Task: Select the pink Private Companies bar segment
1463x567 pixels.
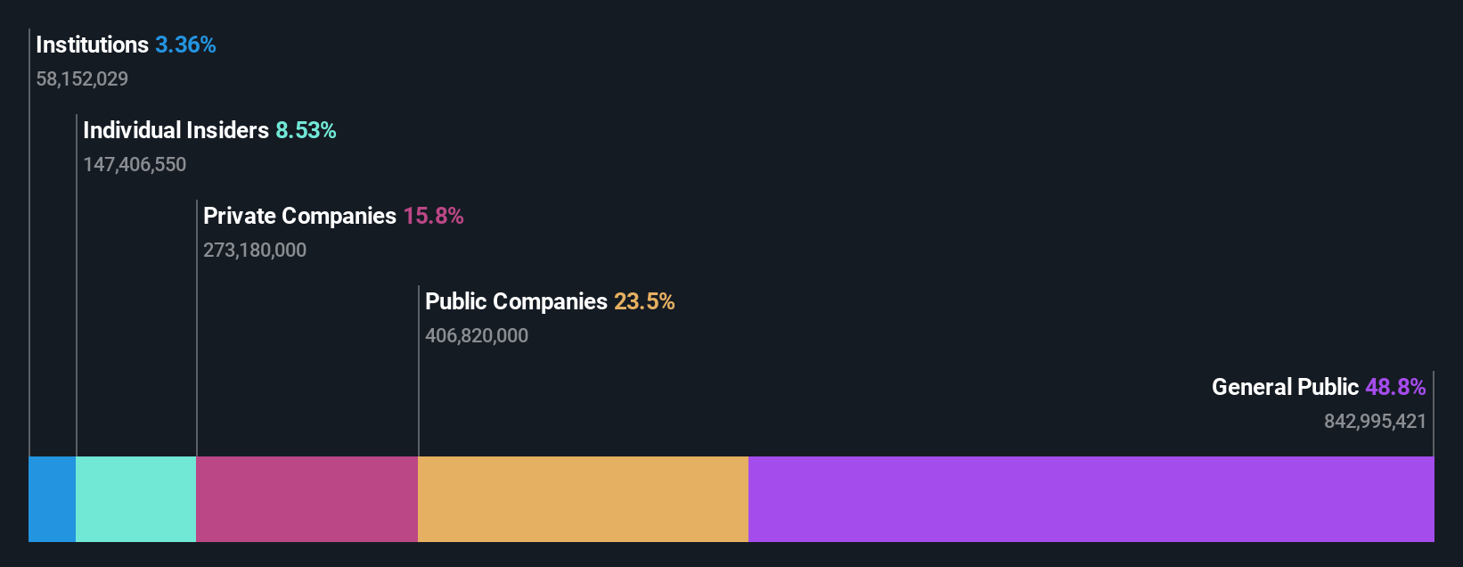Action: (x=306, y=499)
